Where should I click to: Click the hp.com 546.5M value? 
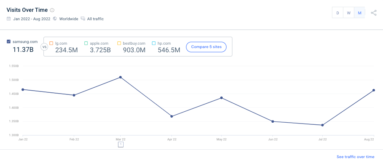169,50
